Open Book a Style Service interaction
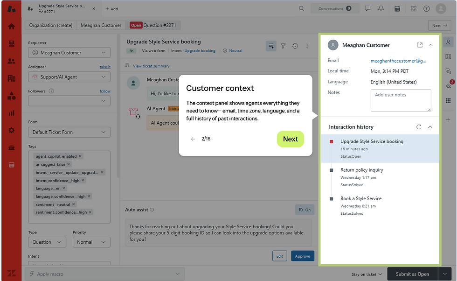 (x=380, y=206)
